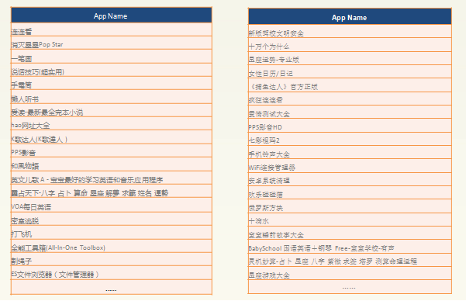
Task: Choose the 懒人听书 row
Action: tap(111, 97)
